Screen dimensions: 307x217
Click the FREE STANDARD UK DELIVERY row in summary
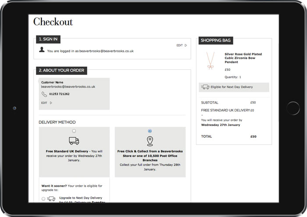point(228,110)
